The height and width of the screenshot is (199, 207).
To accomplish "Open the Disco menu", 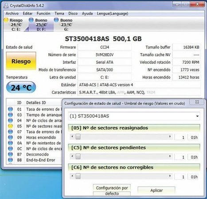I will click(73, 13).
